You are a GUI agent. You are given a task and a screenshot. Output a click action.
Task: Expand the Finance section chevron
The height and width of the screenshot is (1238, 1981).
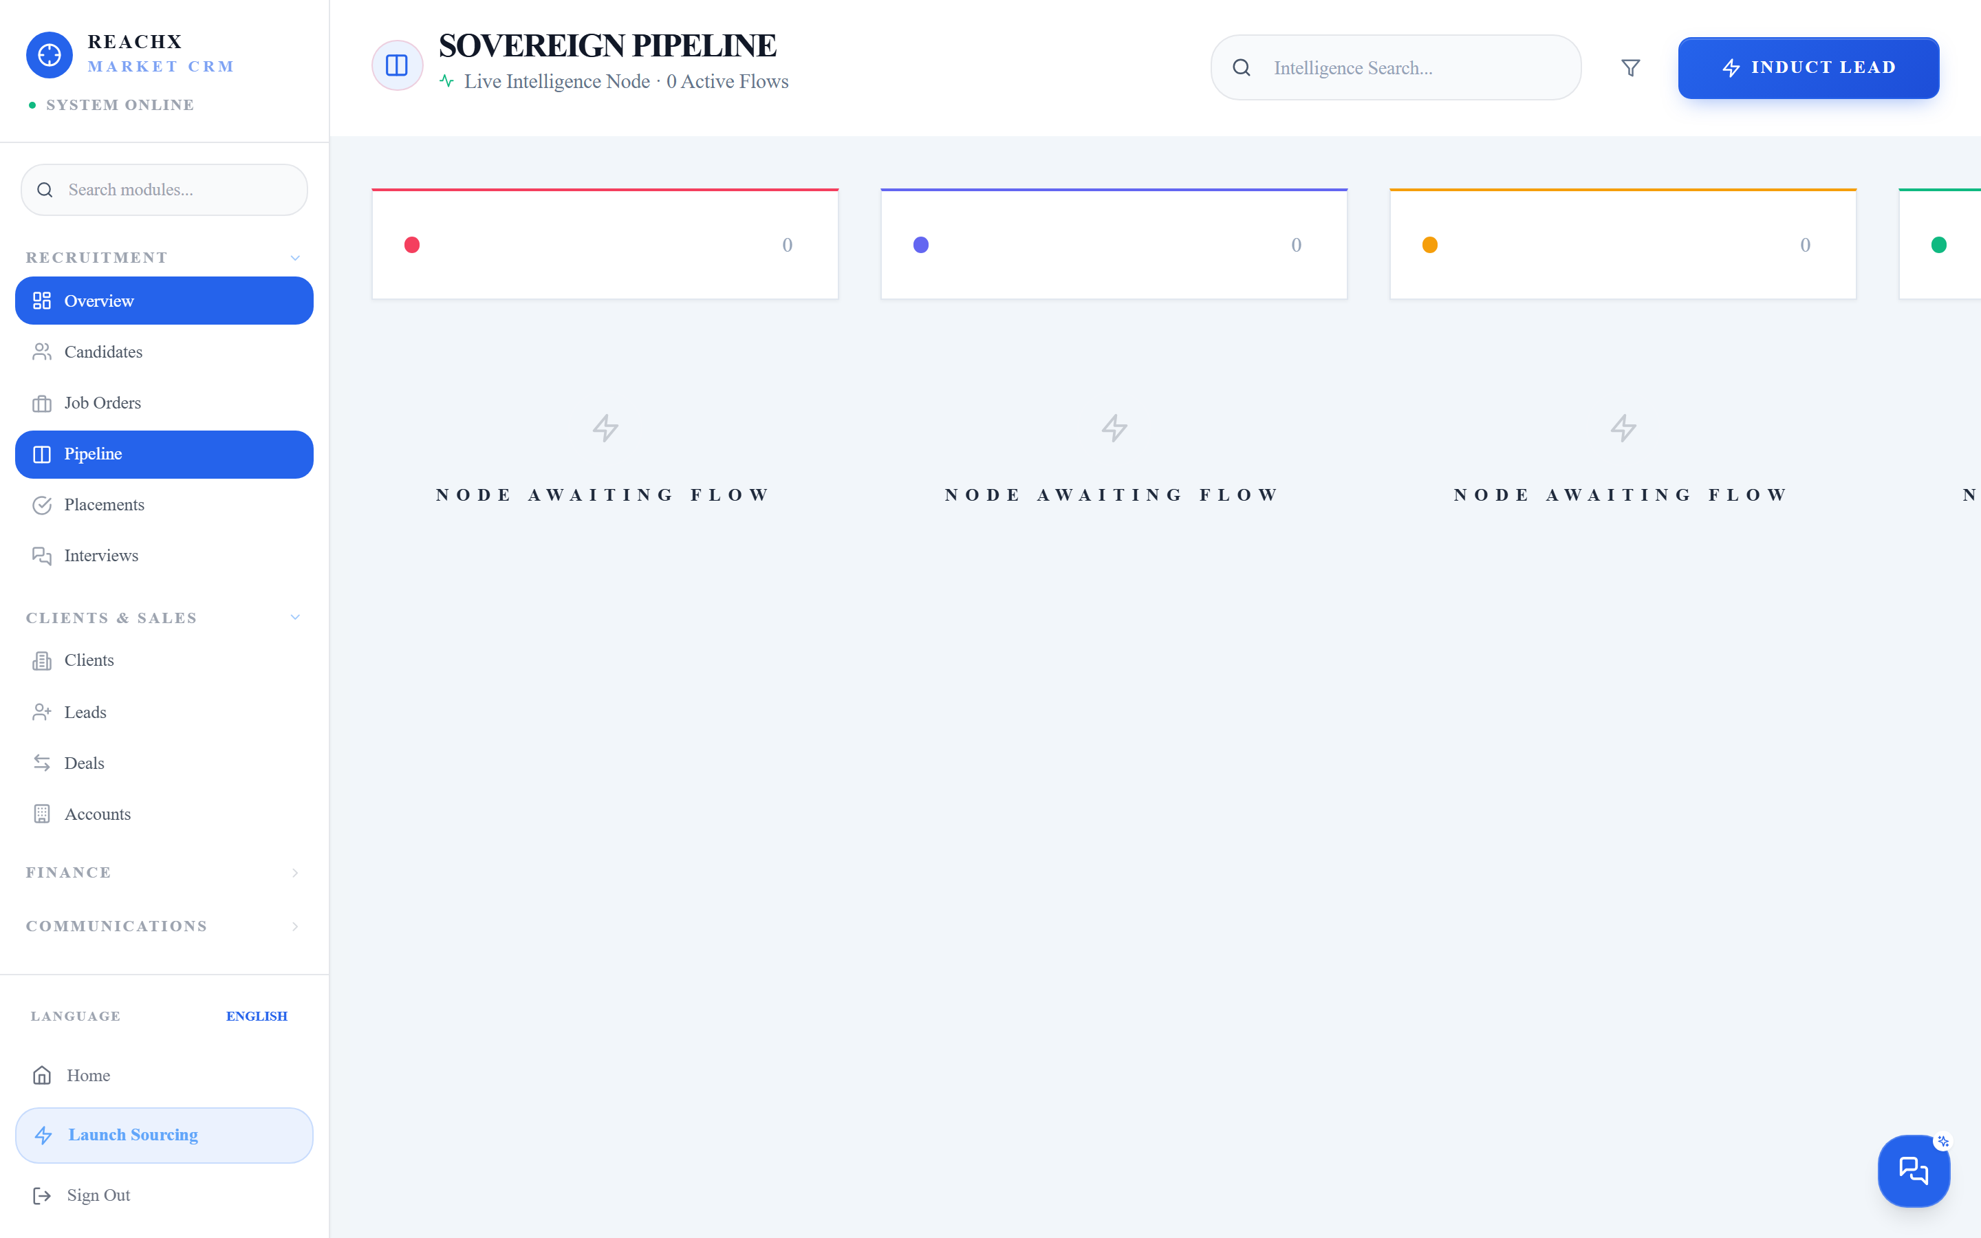296,873
